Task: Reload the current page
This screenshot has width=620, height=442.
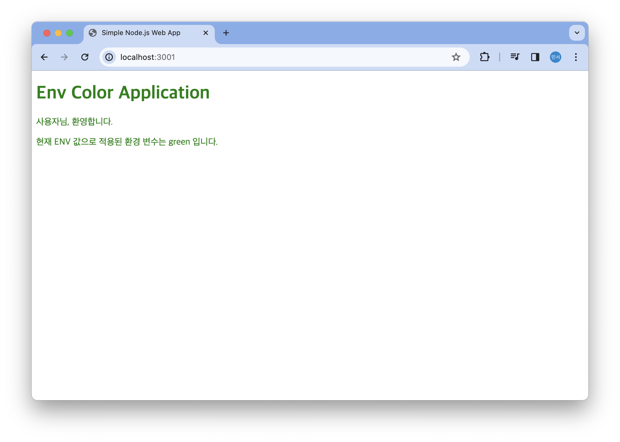Action: (x=85, y=57)
